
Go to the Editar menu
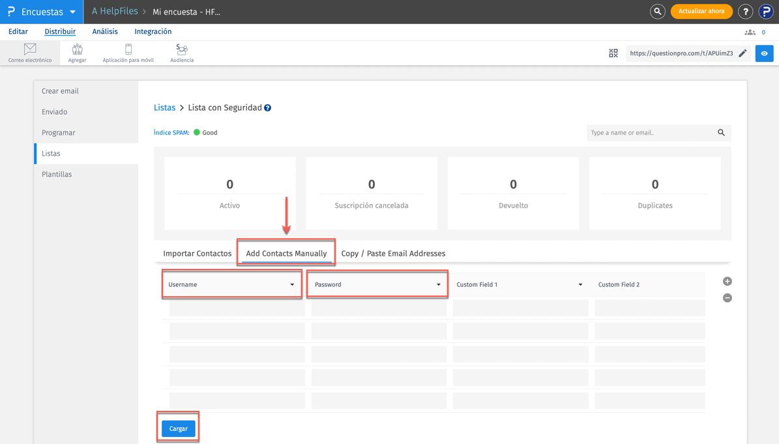click(x=18, y=31)
